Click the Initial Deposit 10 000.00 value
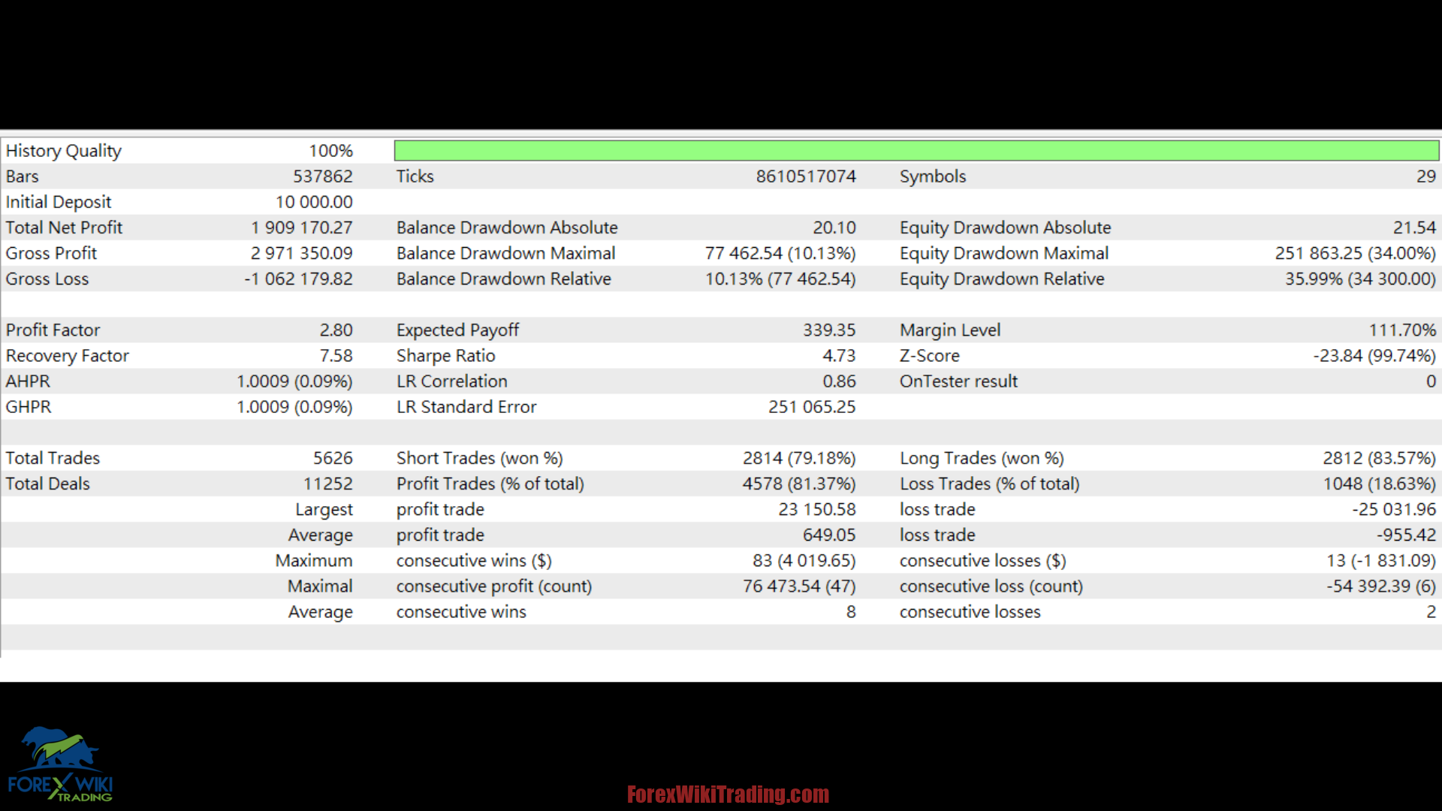The width and height of the screenshot is (1442, 811). coord(313,202)
